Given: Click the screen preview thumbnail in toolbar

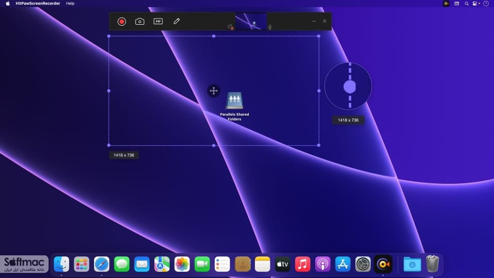Looking at the screenshot, I should click(x=251, y=22).
